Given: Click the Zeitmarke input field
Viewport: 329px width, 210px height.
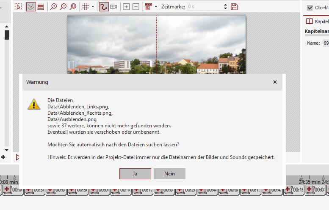Looking at the screenshot, I should pyautogui.click(x=204, y=7).
